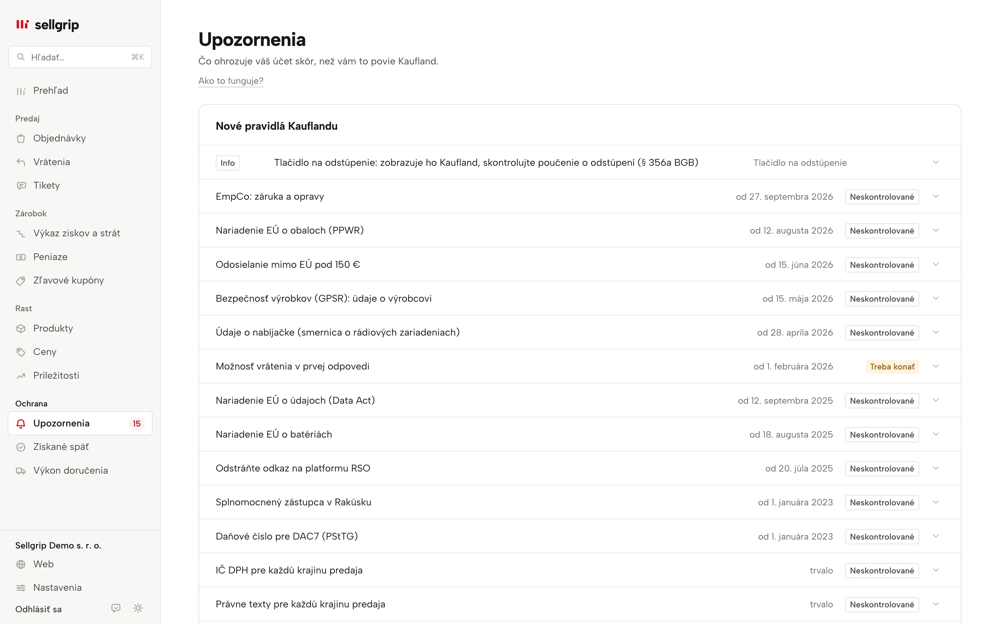
Task: Click the Treba konať status badge
Action: point(892,366)
